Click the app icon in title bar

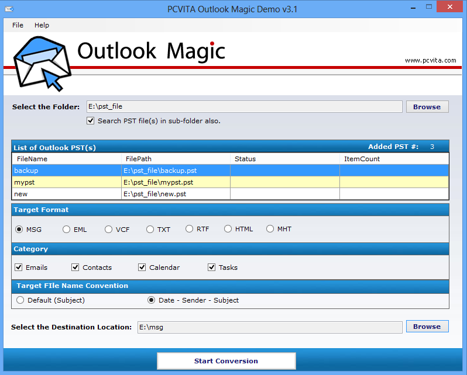(9, 9)
